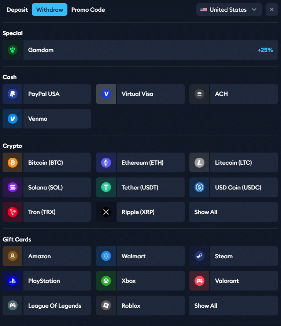Image resolution: width=281 pixels, height=326 pixels.
Task: Click the Steam logo icon
Action: pyautogui.click(x=199, y=256)
